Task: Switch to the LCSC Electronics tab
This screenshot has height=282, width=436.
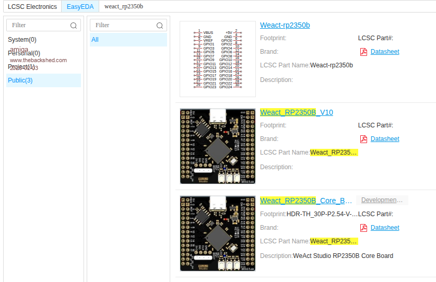Action: point(32,7)
